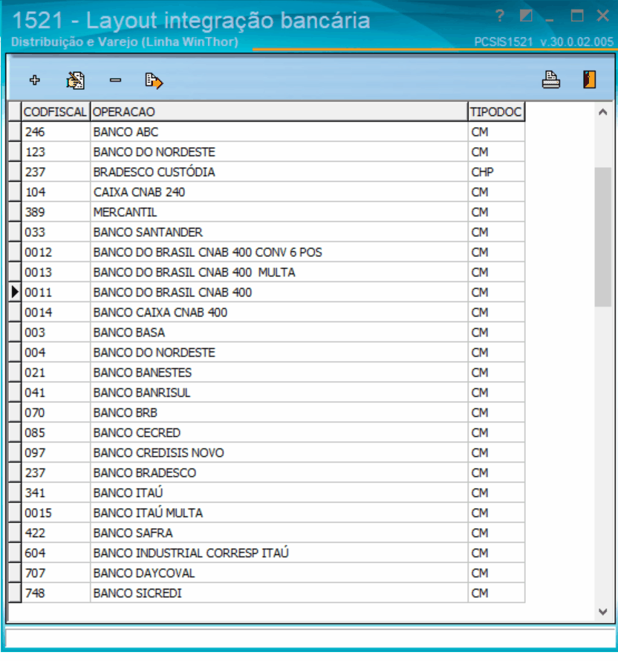Screen dimensions: 618x661
Task: Click the CM cell in the BANCO BRB row
Action: tap(496, 412)
